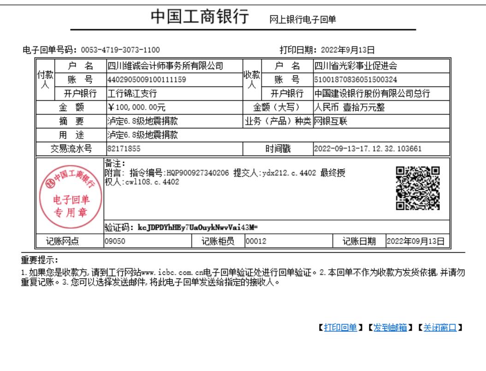The width and height of the screenshot is (486, 371).
Task: Click payer account 4402905009100111159
Action: 147,80
